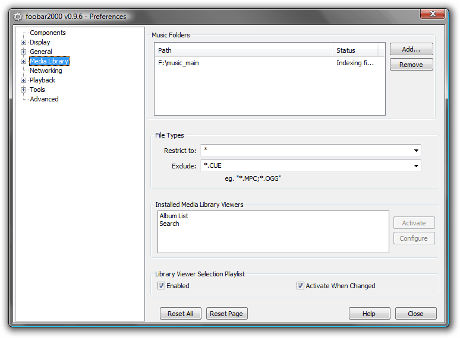Click the Close button at the bottom
460x338 pixels.
point(415,314)
